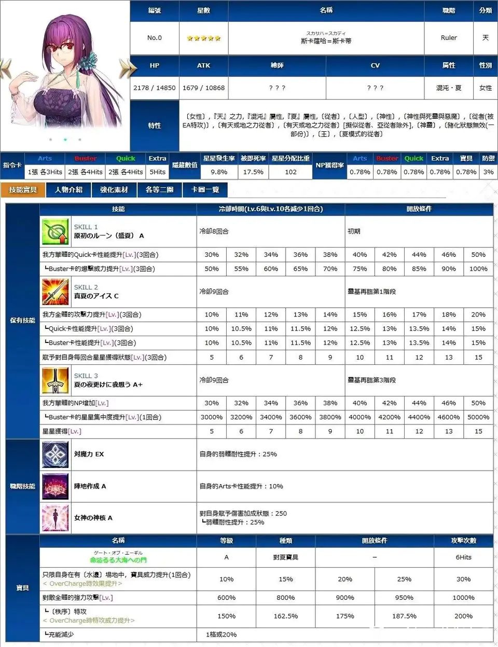The width and height of the screenshot is (498, 647).
Task: Open the 技能寶具 tab
Action: pos(23,190)
